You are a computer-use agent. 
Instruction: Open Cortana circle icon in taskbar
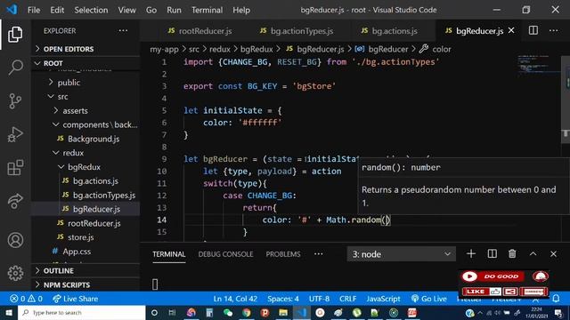click(154, 312)
